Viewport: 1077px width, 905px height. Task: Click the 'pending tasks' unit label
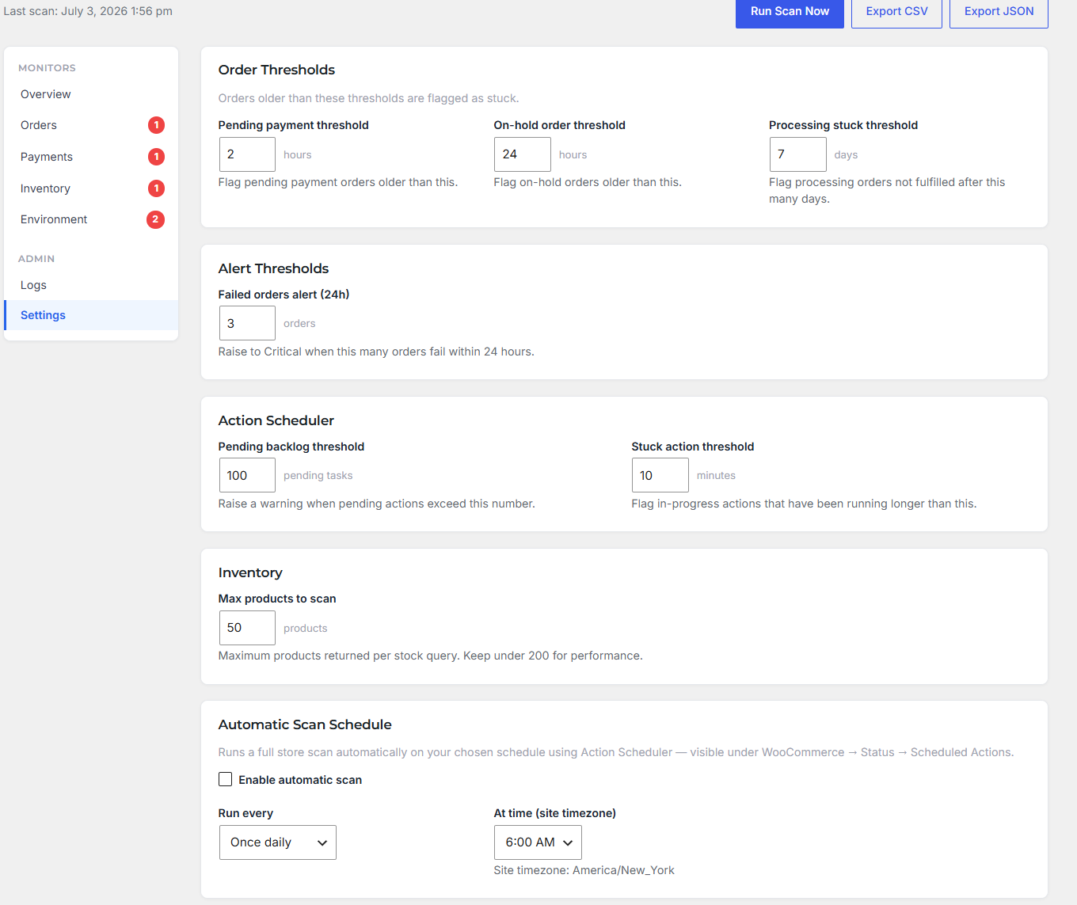pos(318,476)
